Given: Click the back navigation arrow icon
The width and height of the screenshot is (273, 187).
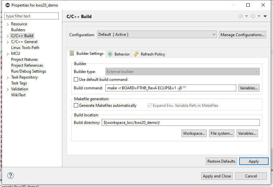Looking at the screenshot, I should click(x=241, y=16).
